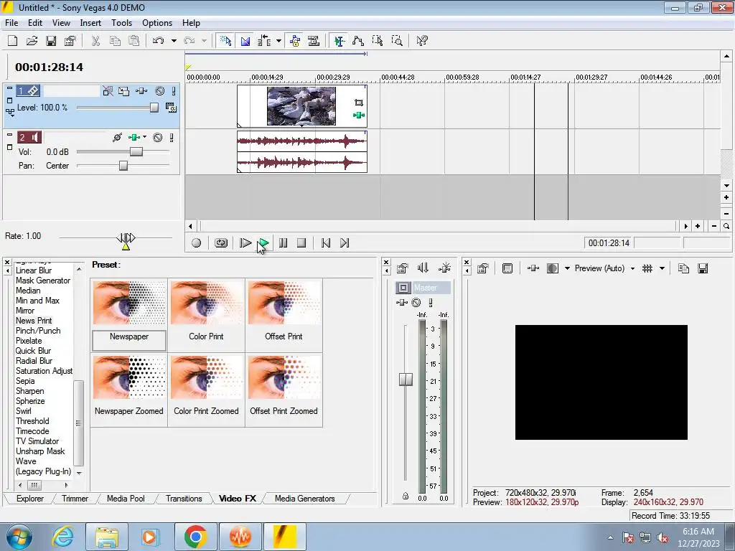Open the What's This help tool
The width and height of the screenshot is (735, 551).
(422, 41)
